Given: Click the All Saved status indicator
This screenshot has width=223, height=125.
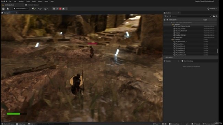Looking at the screenshot, I should tap(196, 124).
